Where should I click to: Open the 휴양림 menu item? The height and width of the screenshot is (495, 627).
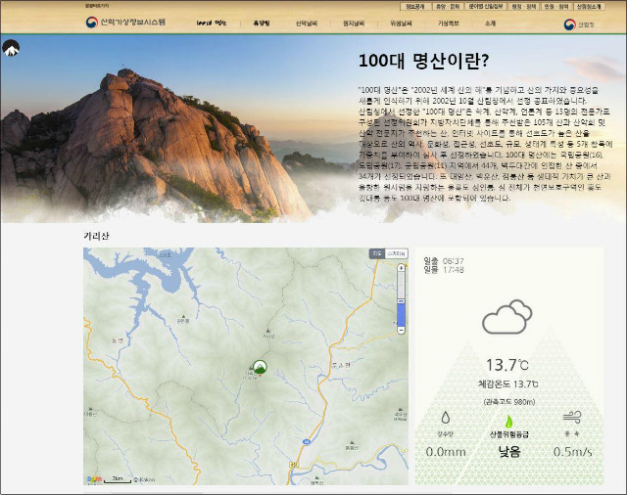point(261,23)
